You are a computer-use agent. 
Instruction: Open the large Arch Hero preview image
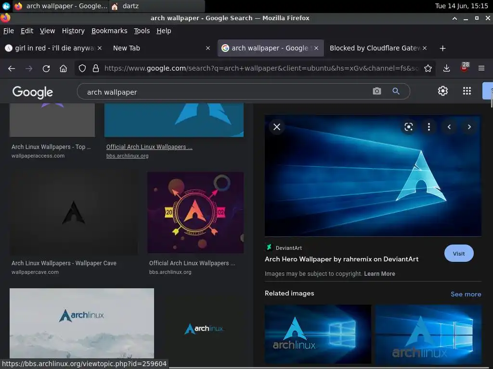click(373, 176)
